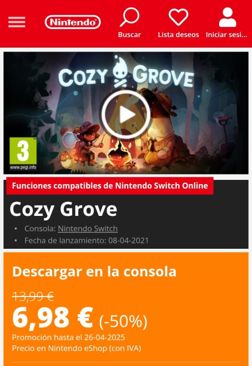Follow the Nintendo Switch console link
Screen dimensions: 252x366
coord(88,229)
